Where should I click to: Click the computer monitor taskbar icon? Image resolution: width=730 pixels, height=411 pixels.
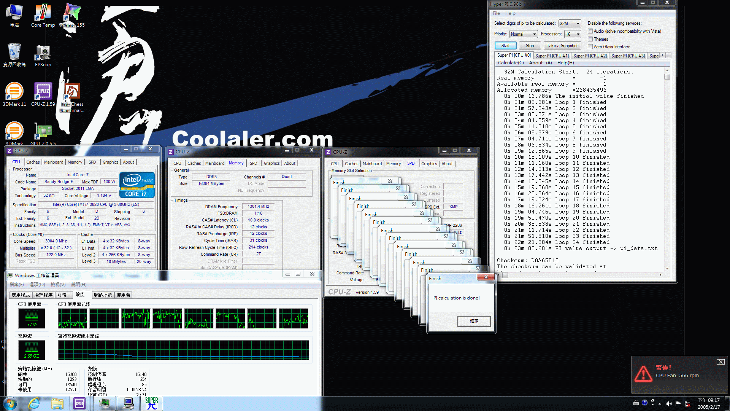tap(128, 403)
